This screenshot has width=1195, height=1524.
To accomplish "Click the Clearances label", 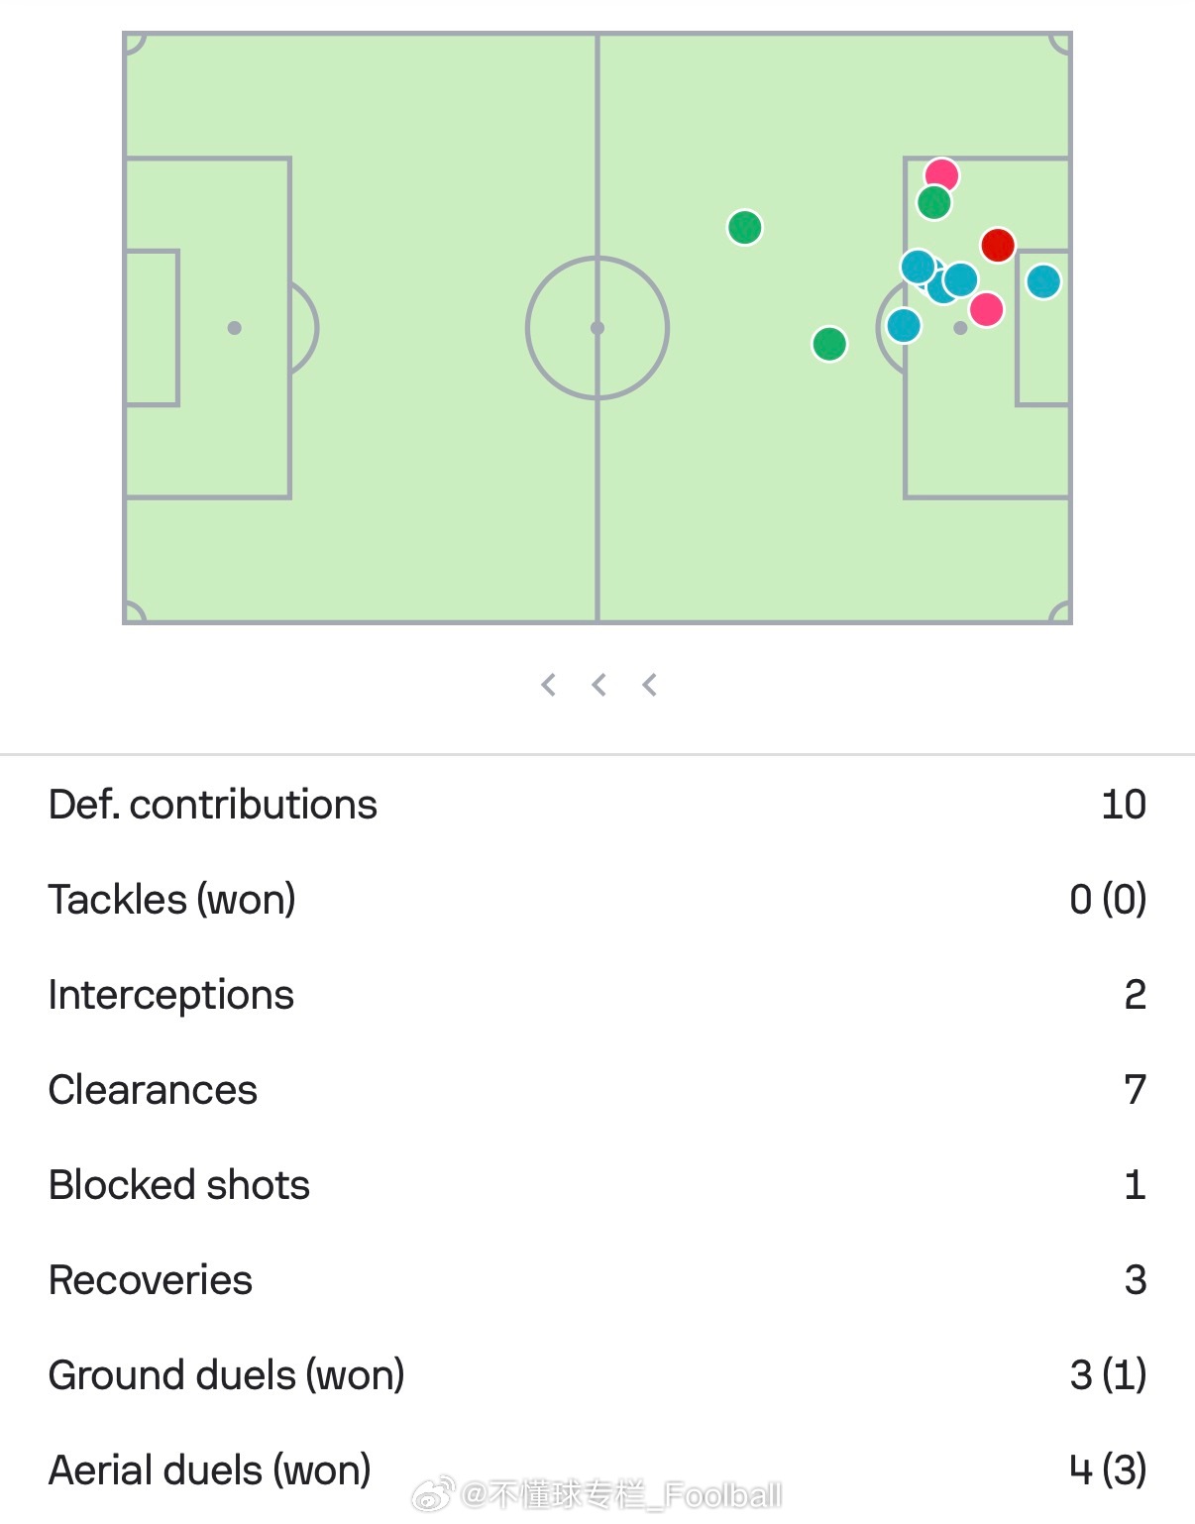I will pos(153,1090).
